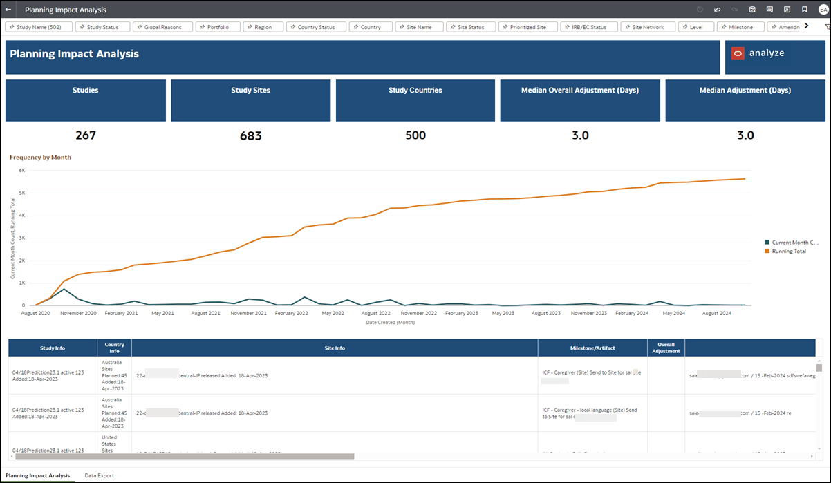
Task: Open the BA user avatar menu
Action: tap(821, 10)
